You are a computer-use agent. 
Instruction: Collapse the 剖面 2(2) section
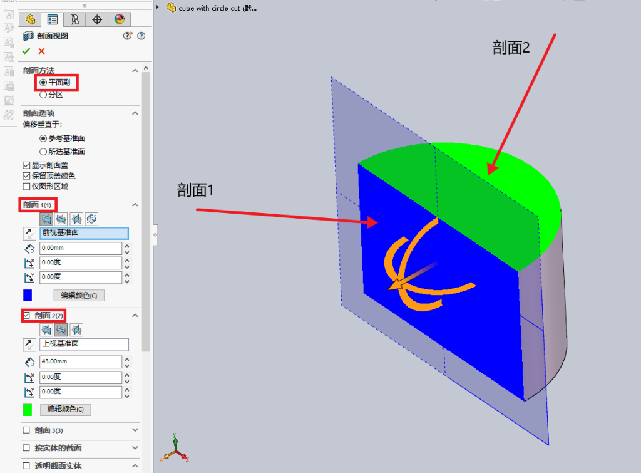coord(135,316)
